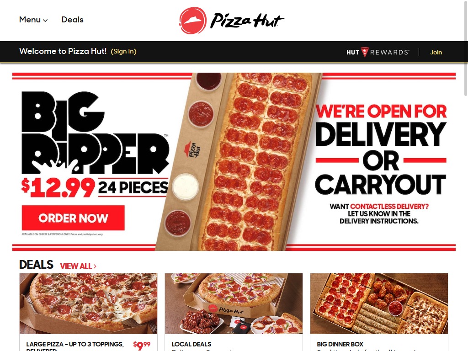Click the LOCAL DEALS title text

click(x=191, y=344)
